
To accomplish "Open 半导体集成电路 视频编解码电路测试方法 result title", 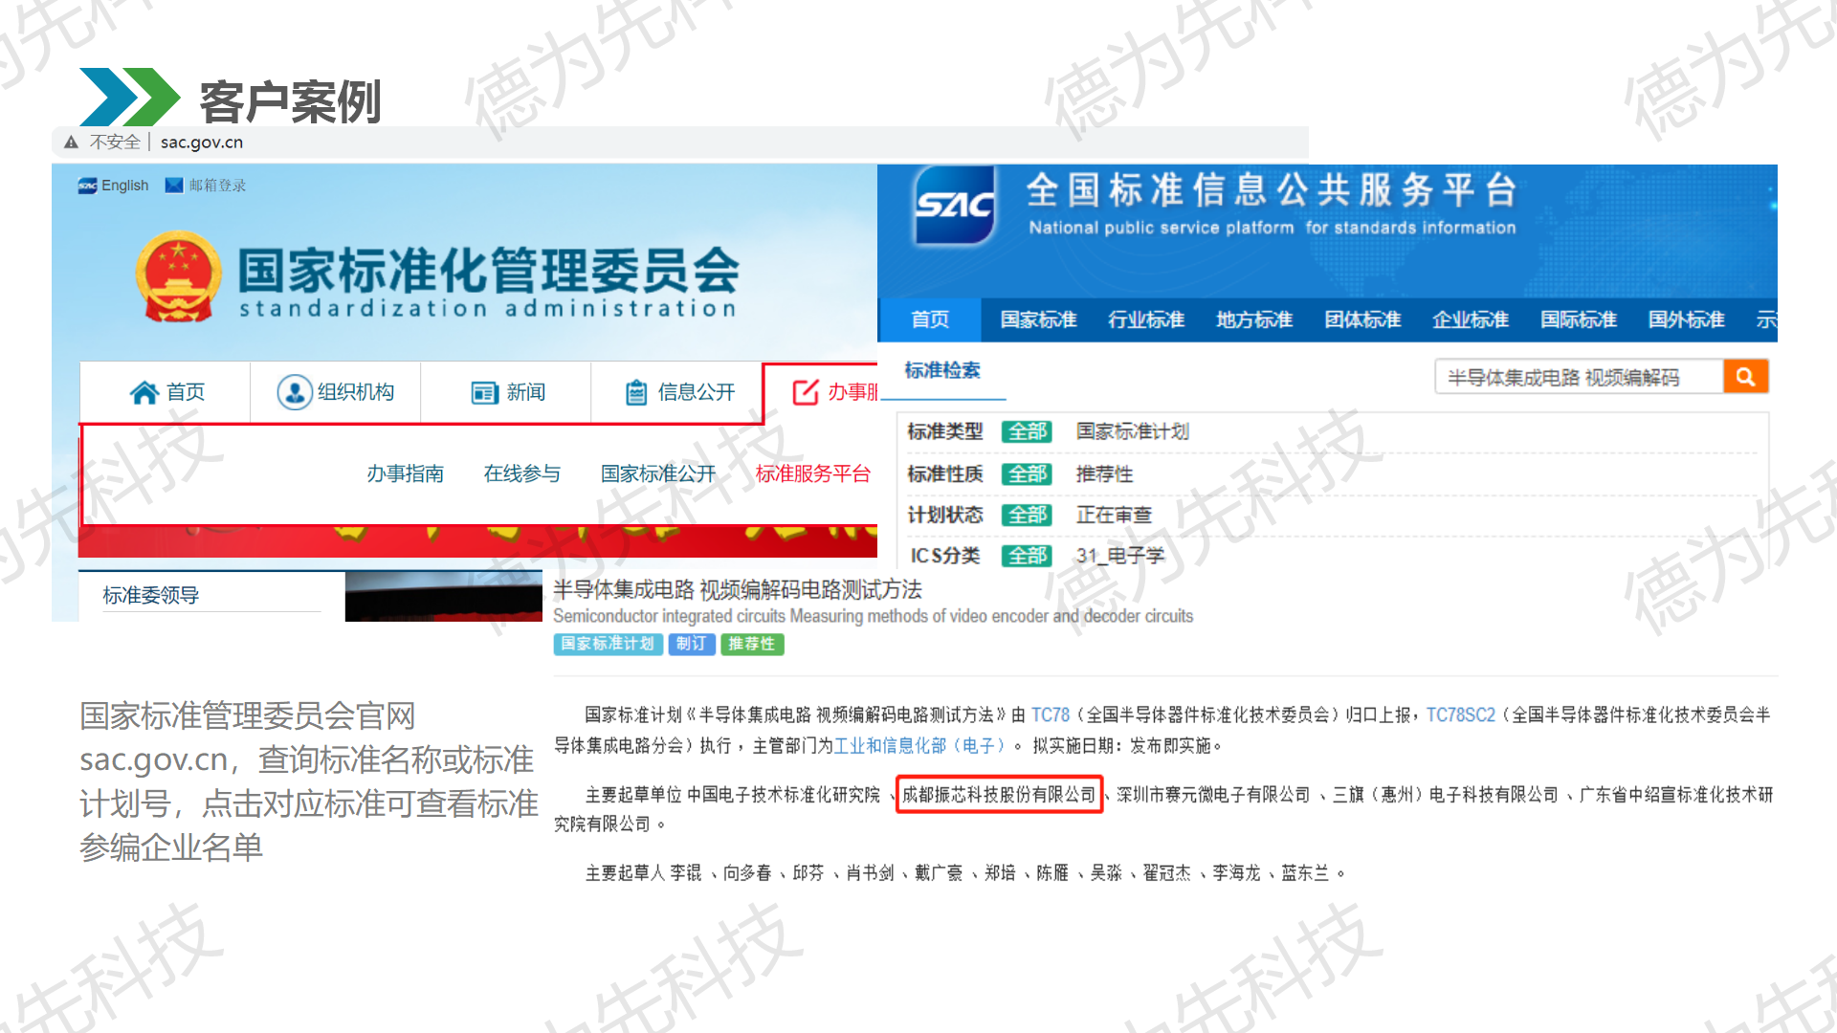I will click(738, 589).
